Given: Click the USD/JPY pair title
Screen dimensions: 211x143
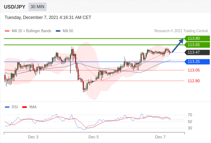Looking at the screenshot, I should (15, 7).
